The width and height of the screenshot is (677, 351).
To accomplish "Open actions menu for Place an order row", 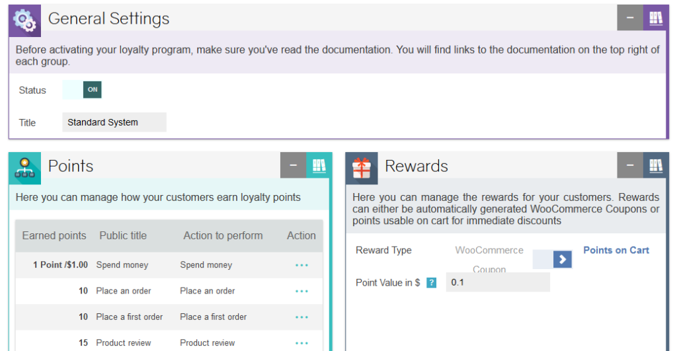I will coord(301,291).
